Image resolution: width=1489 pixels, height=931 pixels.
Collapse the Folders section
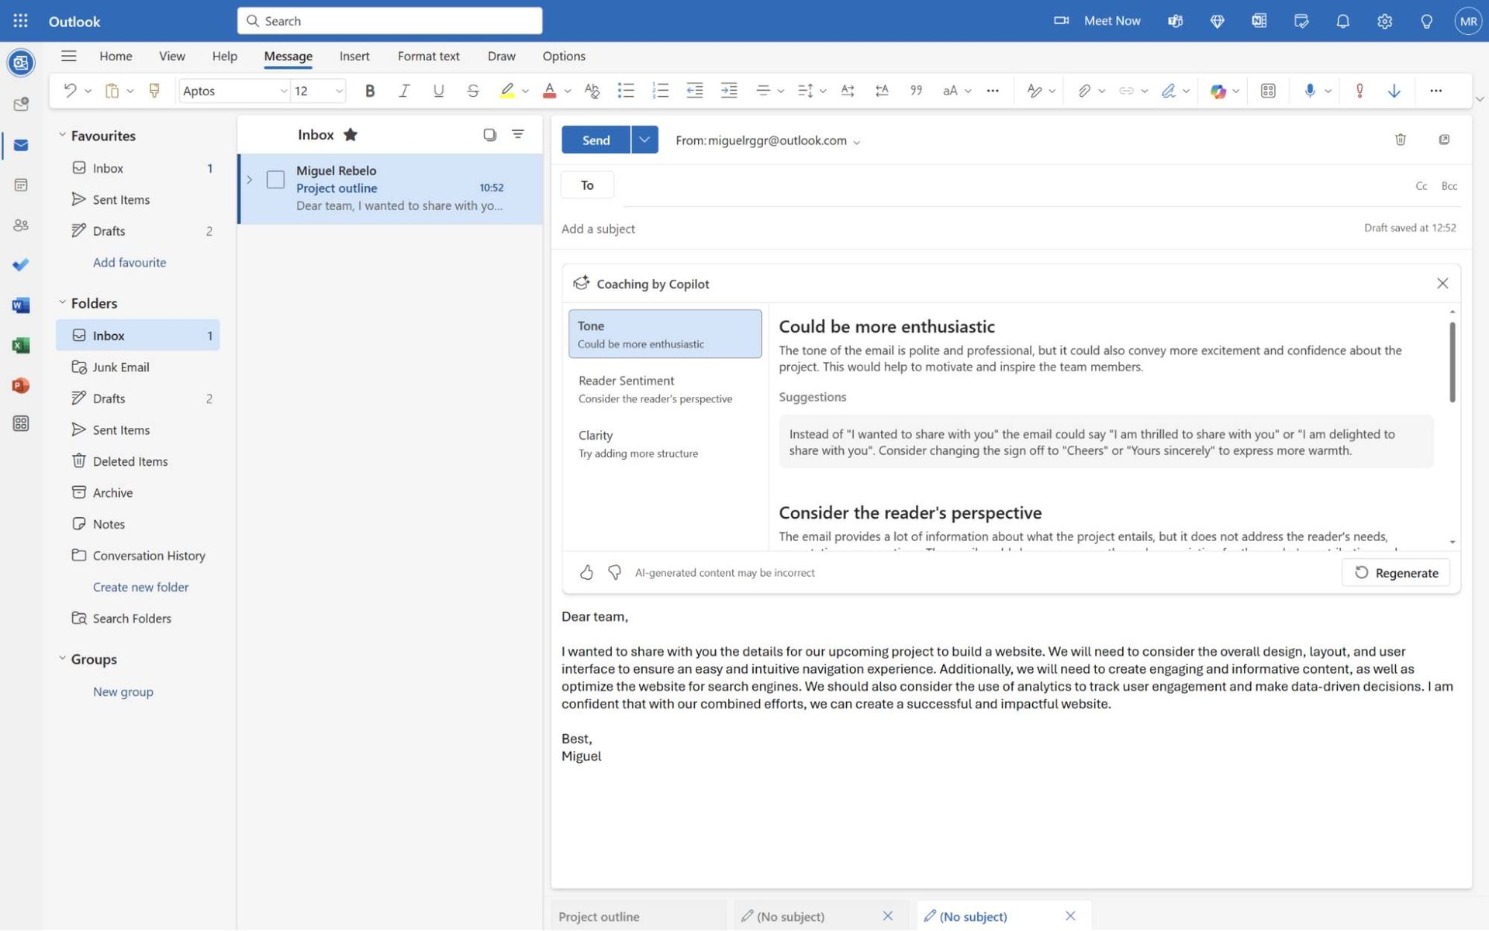[62, 302]
